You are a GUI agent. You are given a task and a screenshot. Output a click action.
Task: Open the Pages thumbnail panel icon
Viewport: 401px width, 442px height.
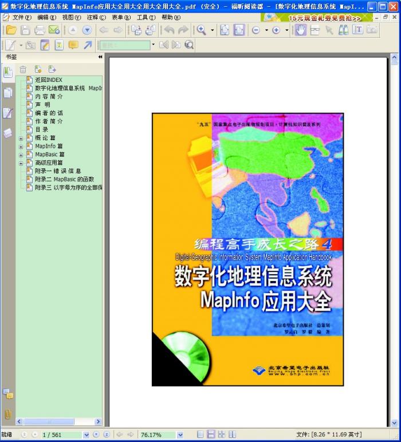(7, 93)
